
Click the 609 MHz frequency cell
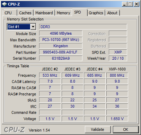[72, 75]
